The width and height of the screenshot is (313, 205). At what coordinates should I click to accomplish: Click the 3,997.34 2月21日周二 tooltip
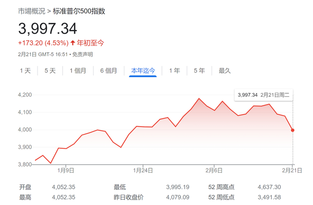click(x=263, y=95)
